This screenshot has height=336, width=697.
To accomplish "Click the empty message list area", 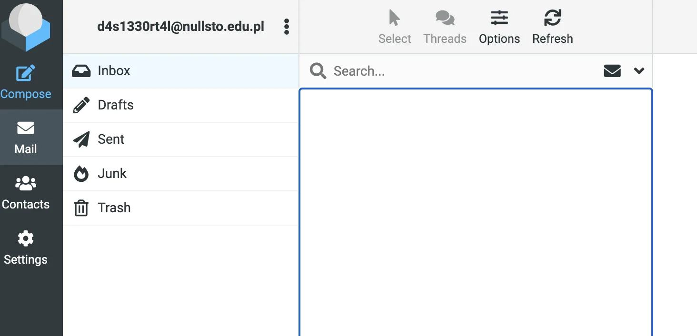I will 476,212.
